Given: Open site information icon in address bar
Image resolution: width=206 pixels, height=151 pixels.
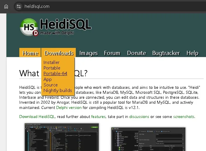Looking at the screenshot, I should (19, 6).
